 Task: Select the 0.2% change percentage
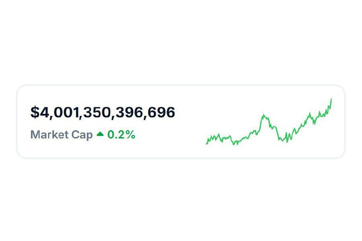pos(121,135)
